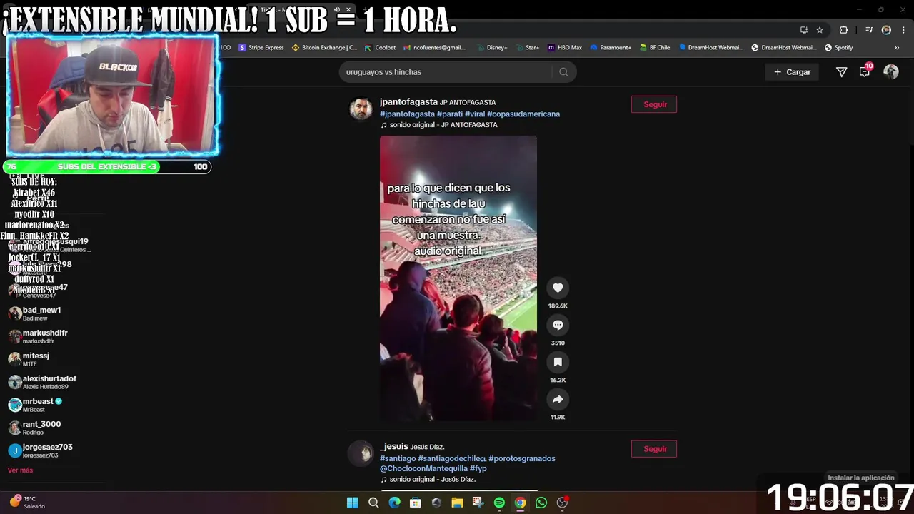The width and height of the screenshot is (914, 514).
Task: Mute the TikTok browser tab audio icon
Action: point(337,10)
